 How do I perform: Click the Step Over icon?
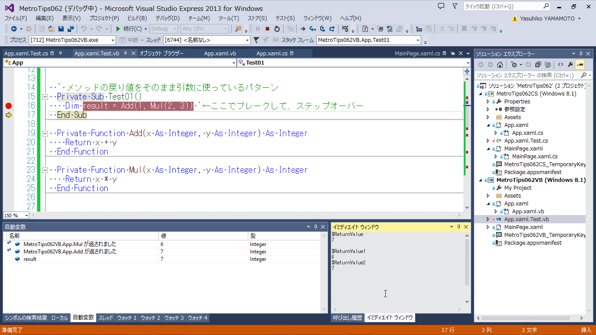(322, 29)
